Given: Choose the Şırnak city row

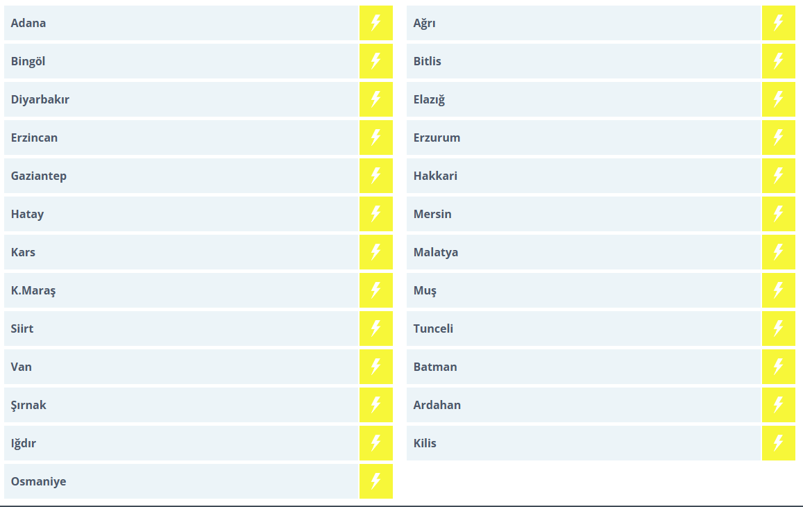Looking at the screenshot, I should pos(29,405).
